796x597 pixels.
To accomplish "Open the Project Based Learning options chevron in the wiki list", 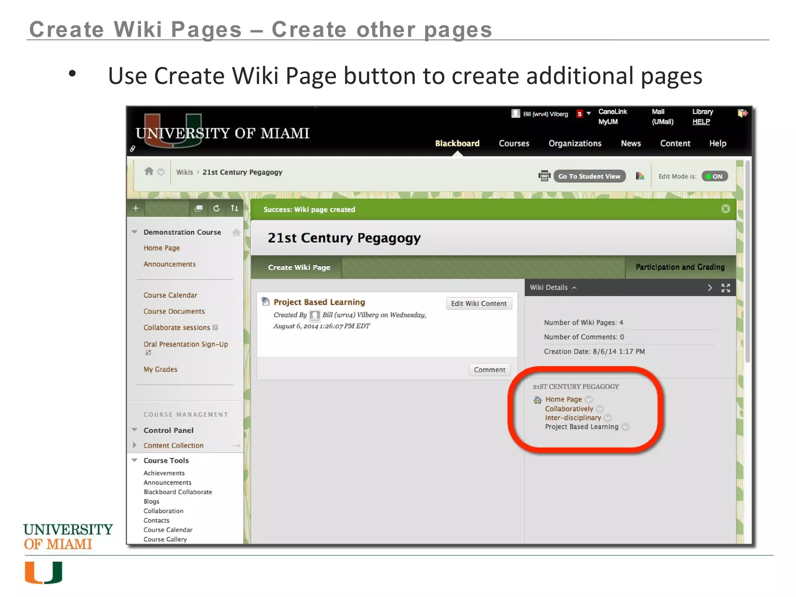I will (625, 427).
